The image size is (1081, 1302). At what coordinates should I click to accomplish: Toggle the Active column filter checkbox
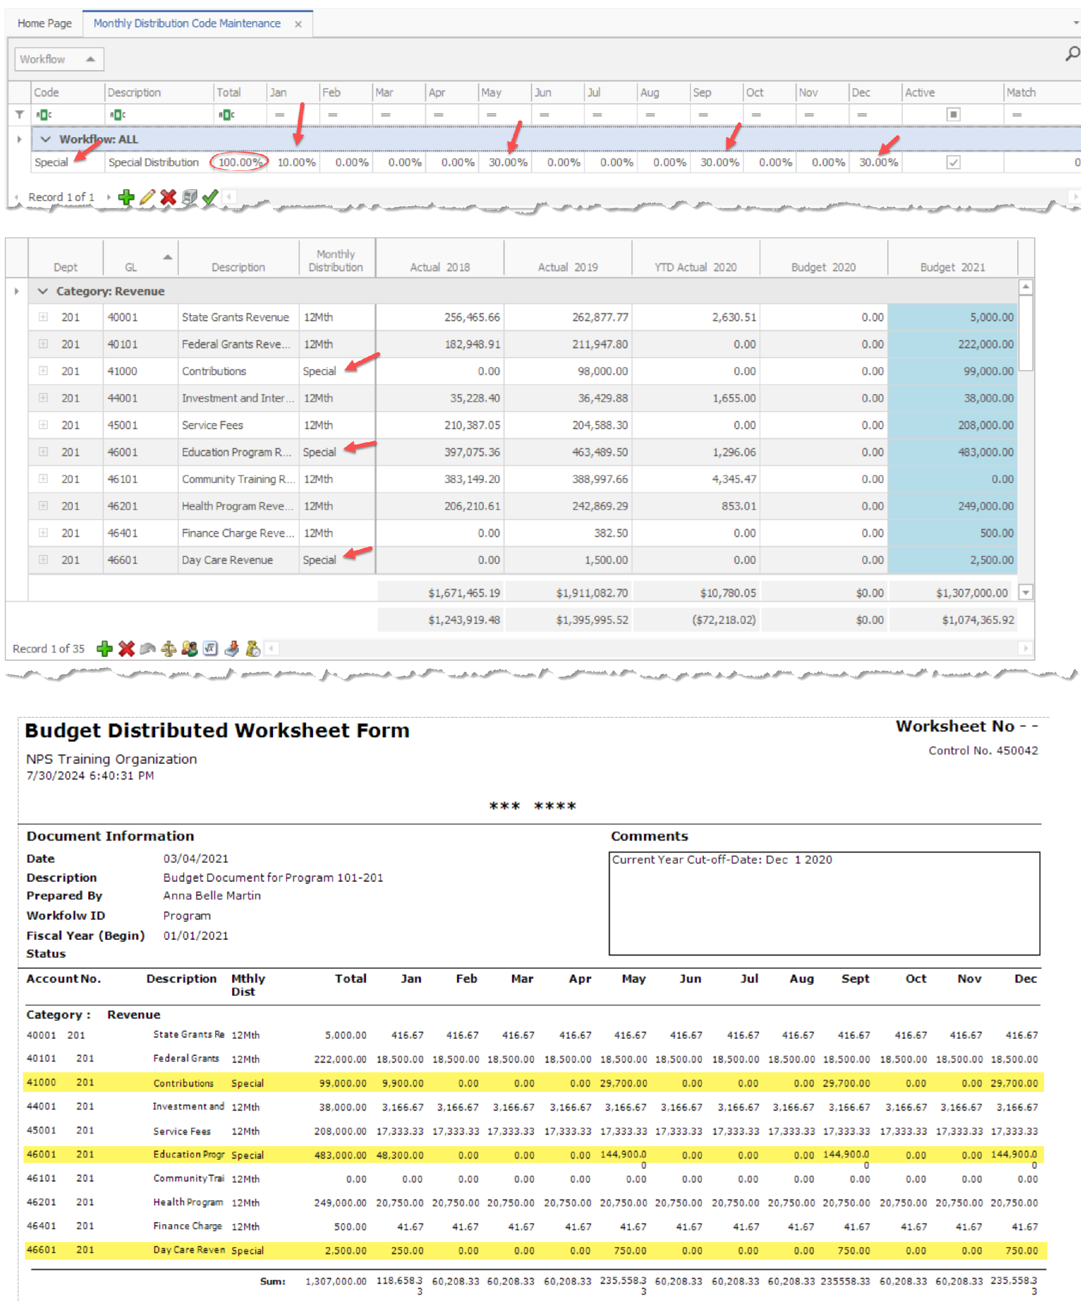pyautogui.click(x=953, y=114)
